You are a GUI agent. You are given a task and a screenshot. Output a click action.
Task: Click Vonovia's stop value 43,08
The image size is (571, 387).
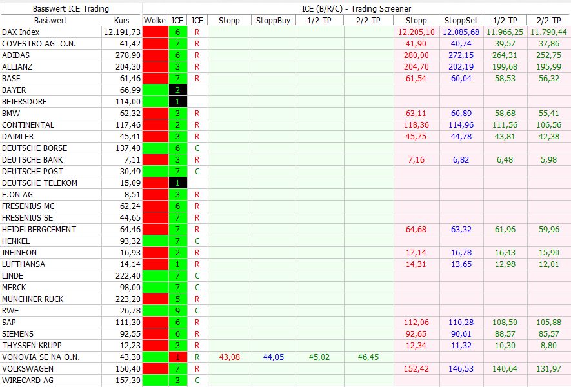click(x=230, y=357)
